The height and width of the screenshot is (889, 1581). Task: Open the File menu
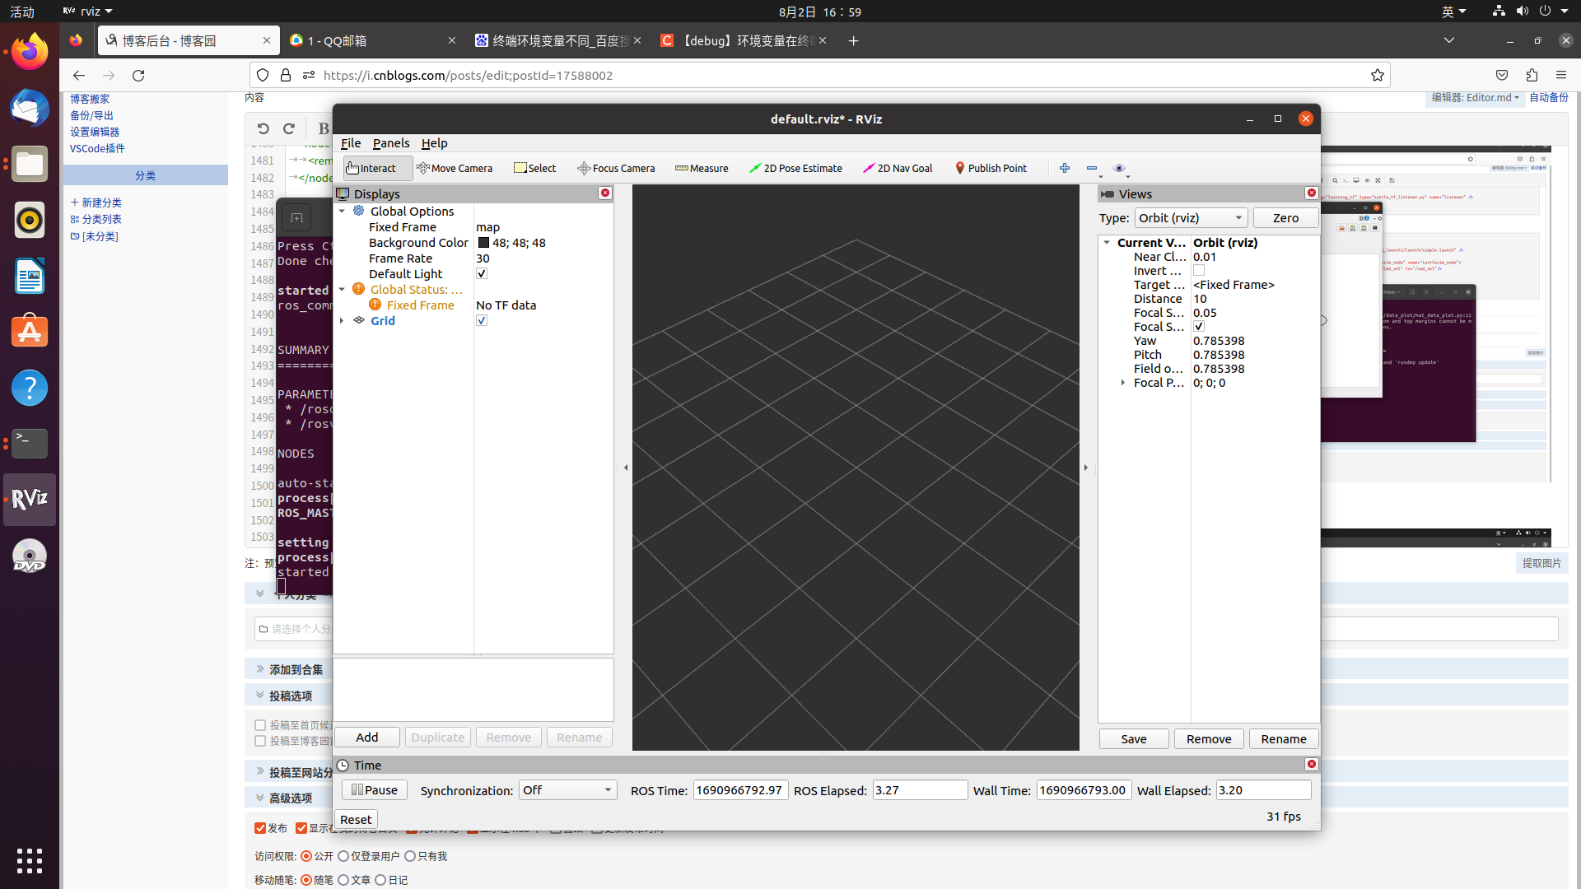tap(351, 143)
